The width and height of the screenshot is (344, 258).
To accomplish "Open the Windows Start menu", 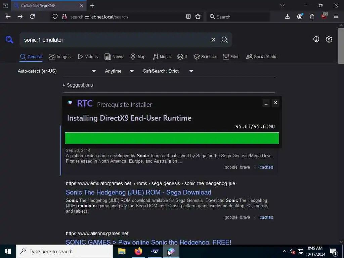I will [8, 251].
